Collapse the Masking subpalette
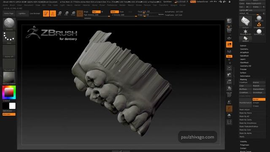 (243, 79)
